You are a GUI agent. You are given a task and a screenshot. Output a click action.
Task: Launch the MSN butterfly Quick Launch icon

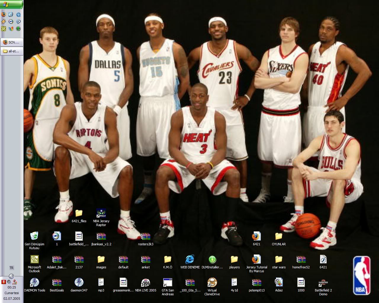(x=11, y=29)
